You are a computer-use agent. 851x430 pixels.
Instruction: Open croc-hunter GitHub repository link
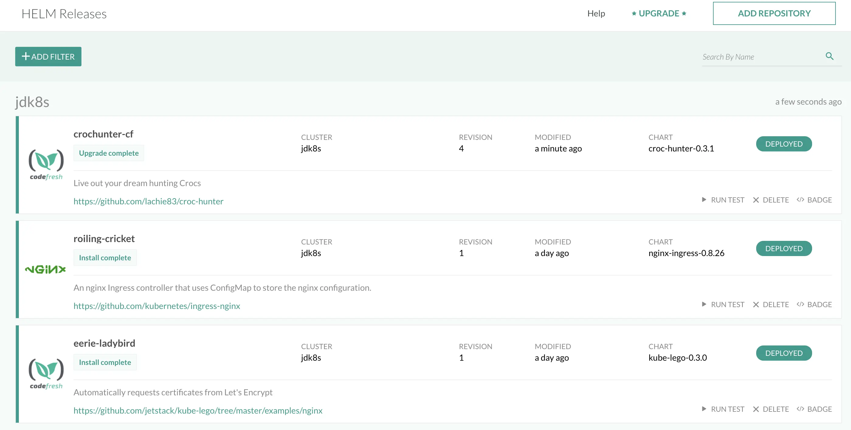(x=148, y=201)
